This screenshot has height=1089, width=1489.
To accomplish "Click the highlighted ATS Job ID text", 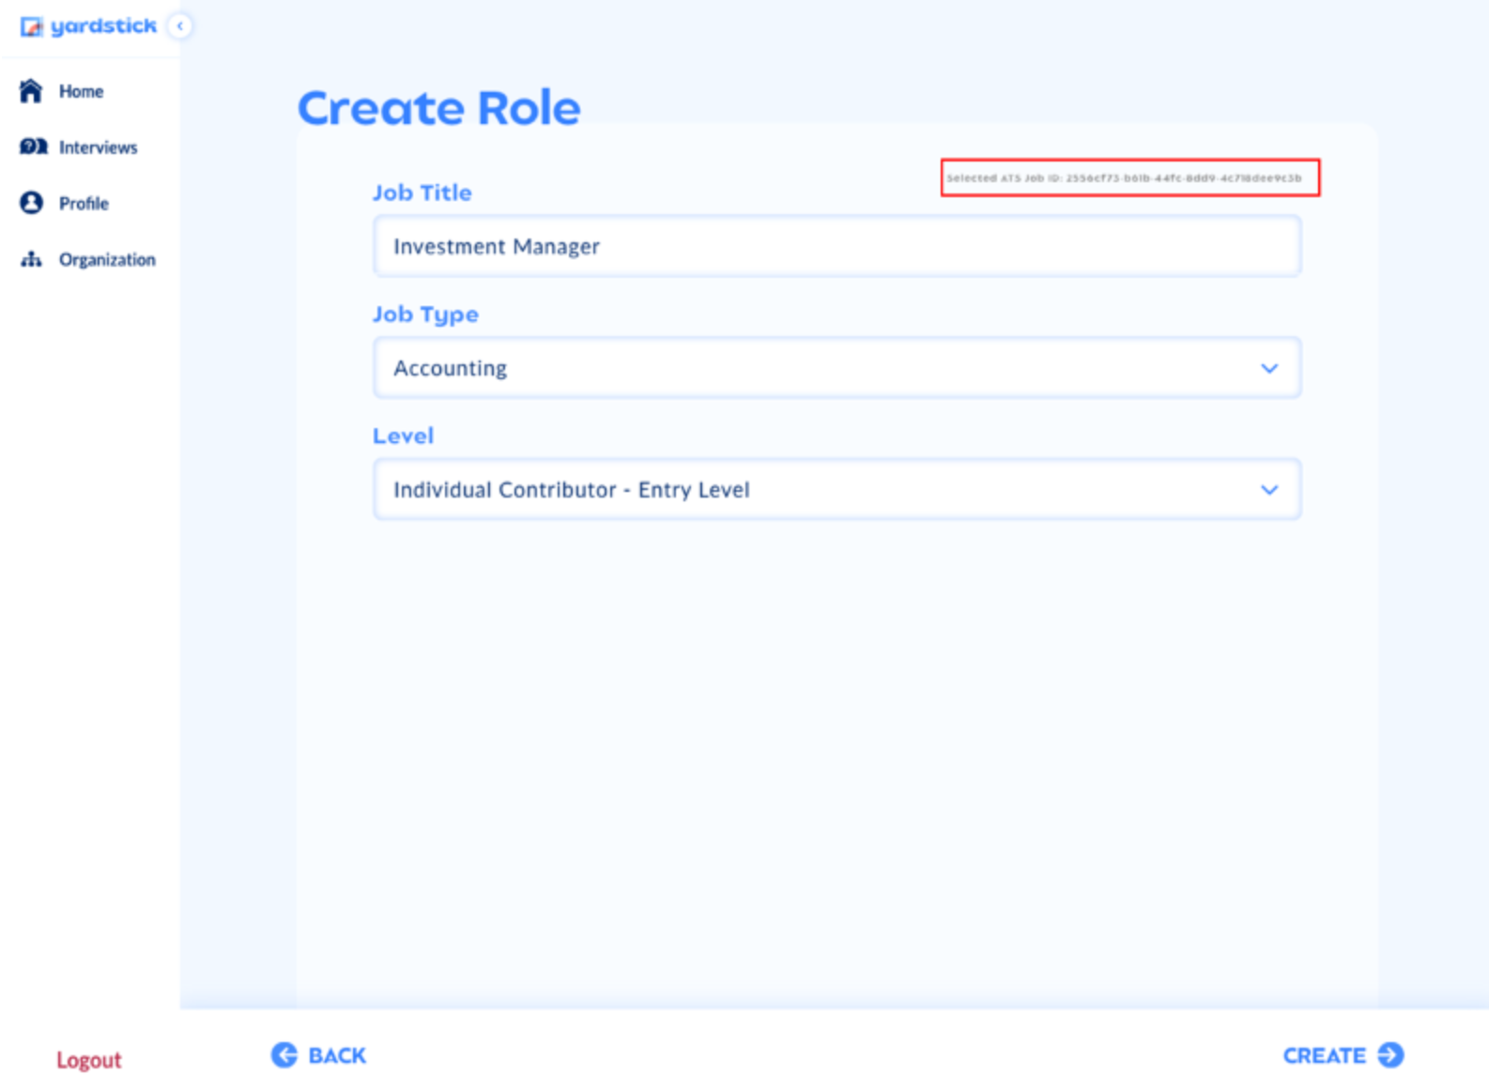I will (x=1127, y=177).
